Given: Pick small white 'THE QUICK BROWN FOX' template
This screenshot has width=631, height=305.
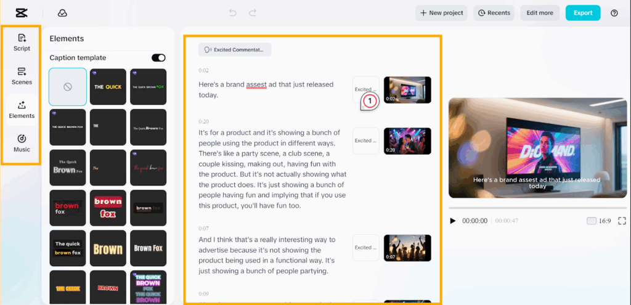Looking at the screenshot, I should [x=68, y=127].
